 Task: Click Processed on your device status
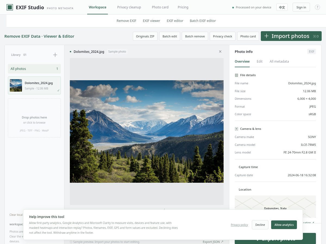pyautogui.click(x=252, y=7)
